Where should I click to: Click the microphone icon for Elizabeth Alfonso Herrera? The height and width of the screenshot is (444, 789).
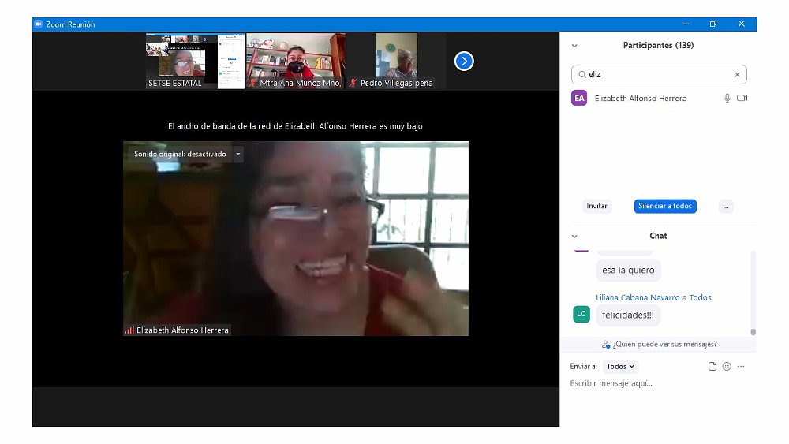click(x=727, y=99)
